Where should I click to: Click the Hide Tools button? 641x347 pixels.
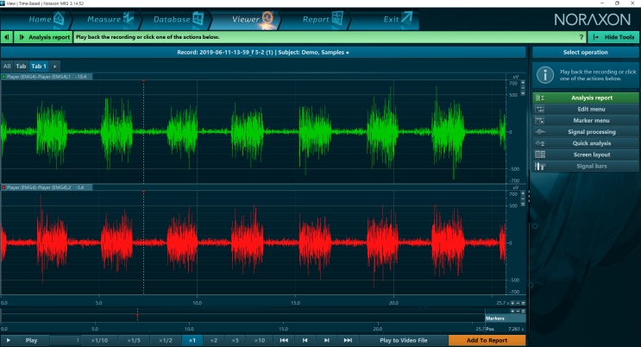point(613,37)
